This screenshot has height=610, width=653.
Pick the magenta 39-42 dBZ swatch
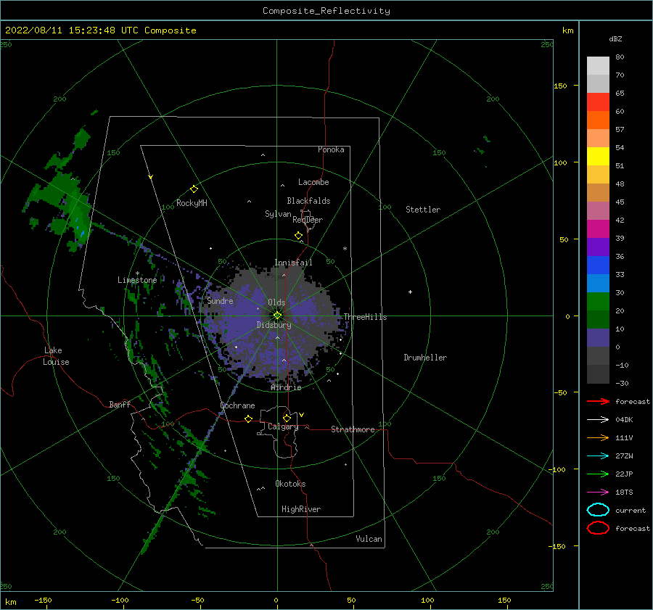point(598,229)
